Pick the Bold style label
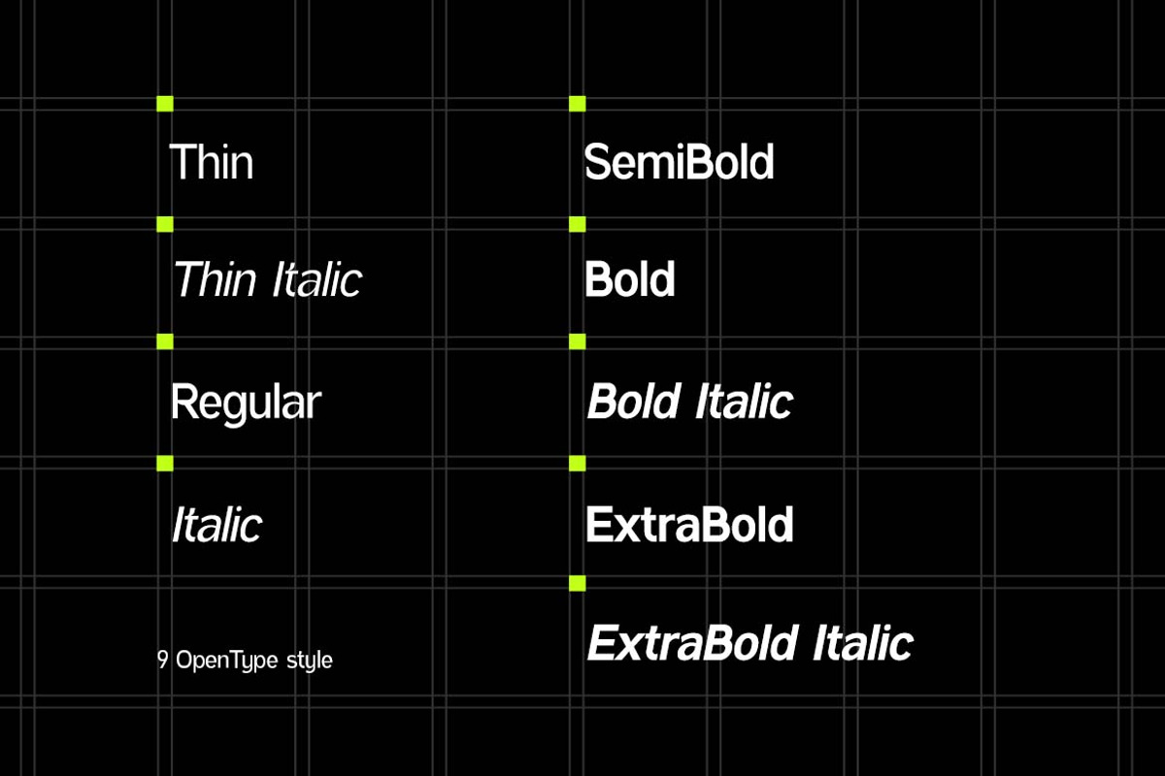The image size is (1165, 776). click(629, 280)
